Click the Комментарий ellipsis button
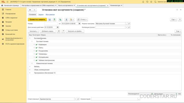Viewport: 184px width, 103px height. point(139,99)
